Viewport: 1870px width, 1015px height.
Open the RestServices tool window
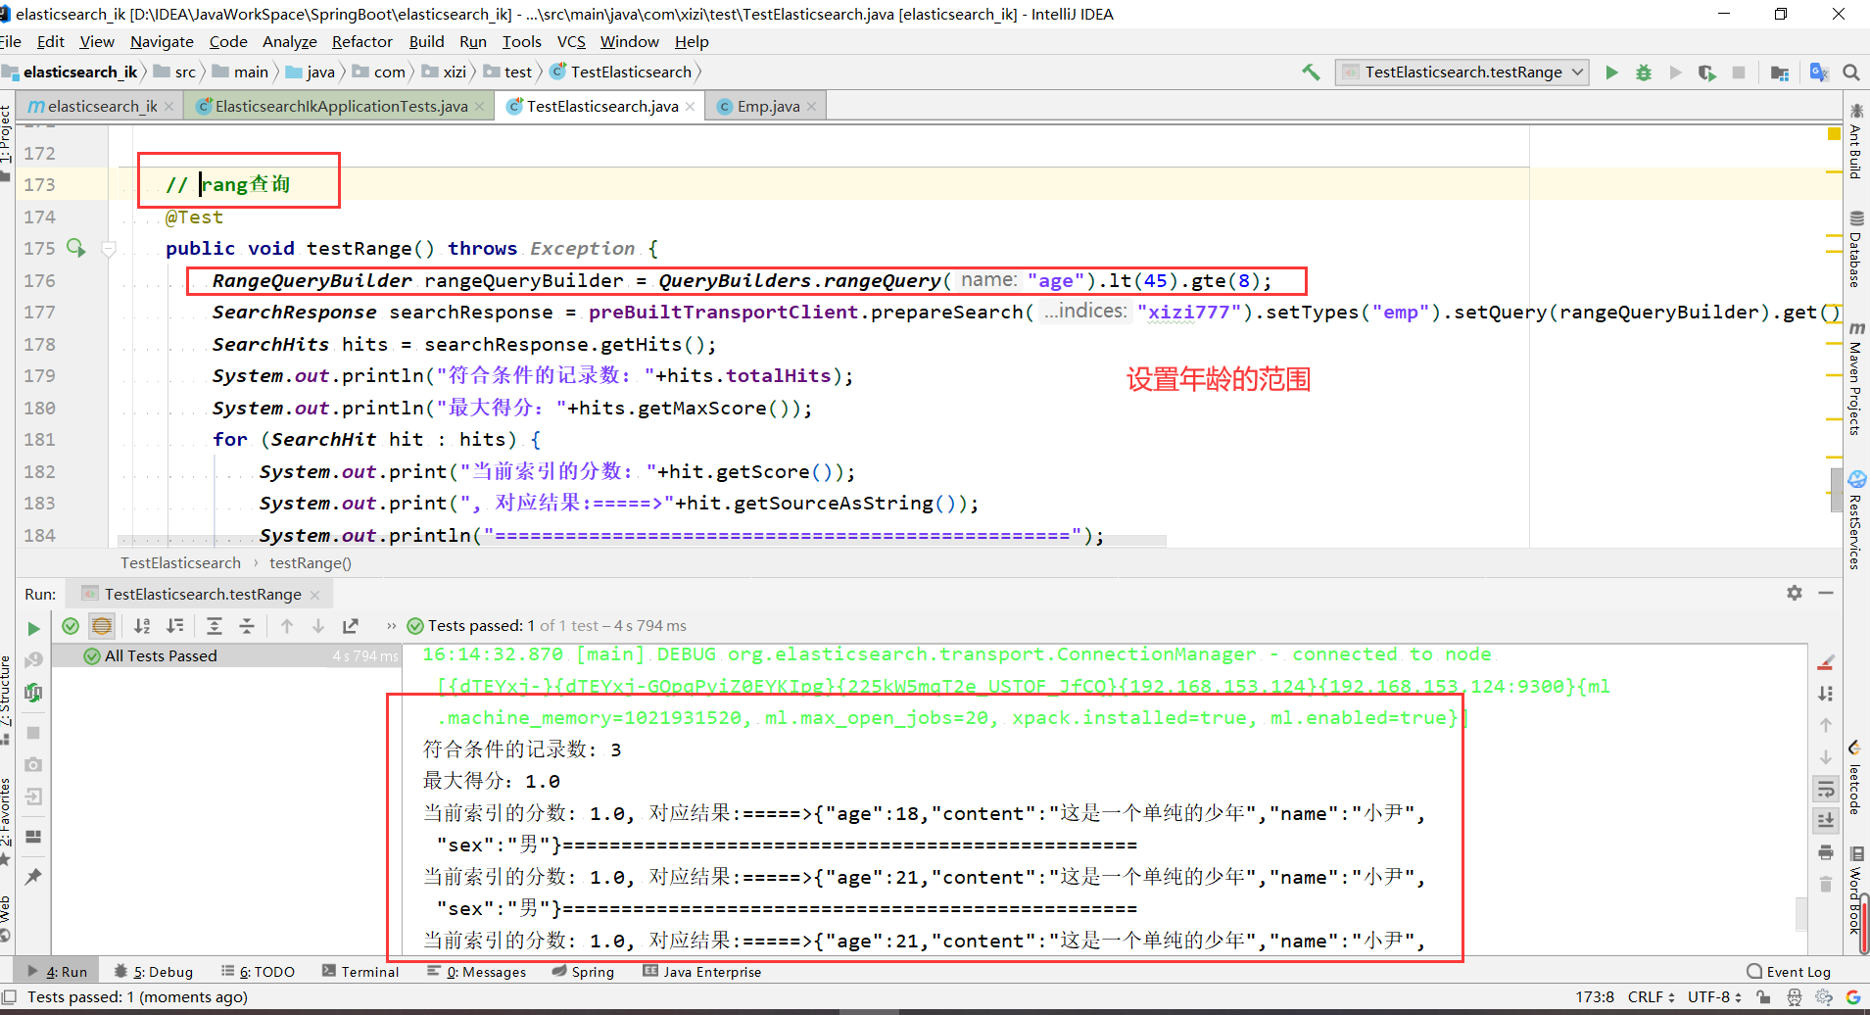[x=1855, y=520]
